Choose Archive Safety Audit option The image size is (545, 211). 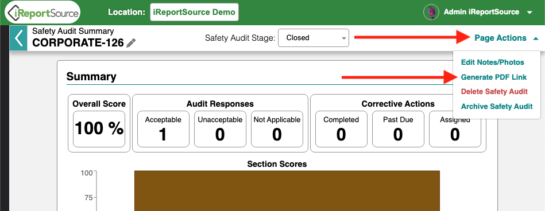tap(497, 106)
